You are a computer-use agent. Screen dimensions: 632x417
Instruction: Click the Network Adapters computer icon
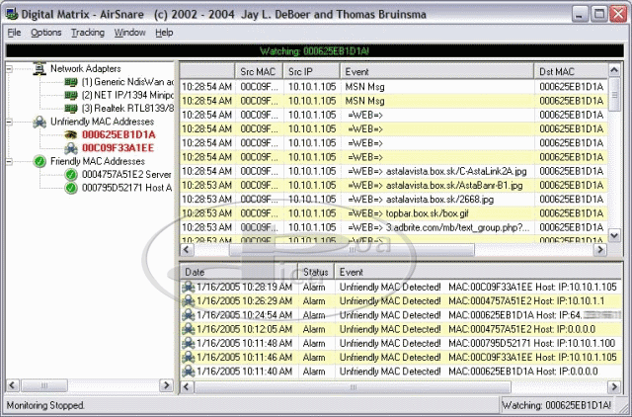(x=39, y=68)
